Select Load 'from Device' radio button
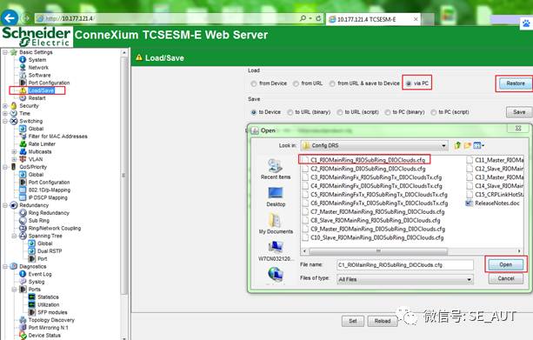The image size is (533, 340). [254, 83]
